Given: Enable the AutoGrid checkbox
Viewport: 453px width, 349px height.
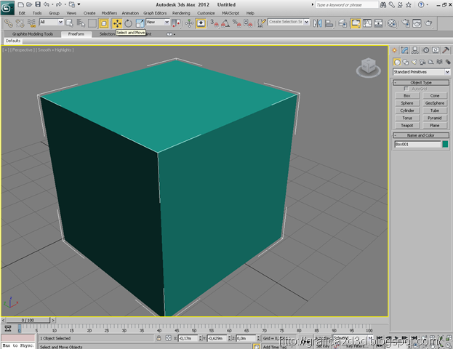Looking at the screenshot, I should pyautogui.click(x=406, y=89).
